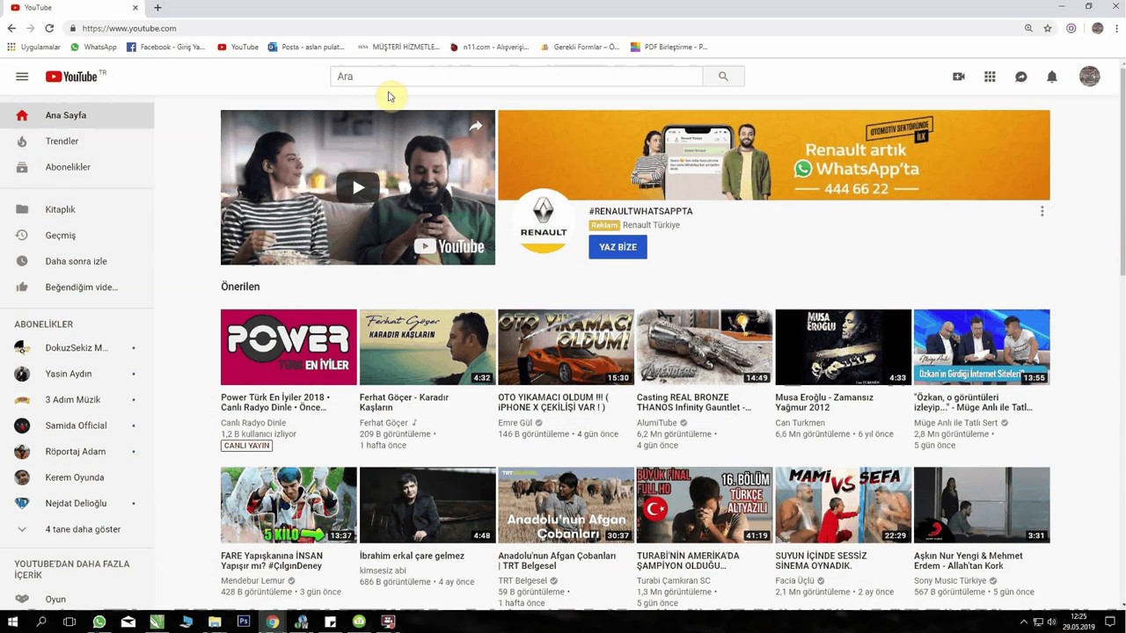The width and height of the screenshot is (1126, 633).
Task: Open Ferhat Göçer Karadır Kaşların thumbnail
Action: click(428, 347)
